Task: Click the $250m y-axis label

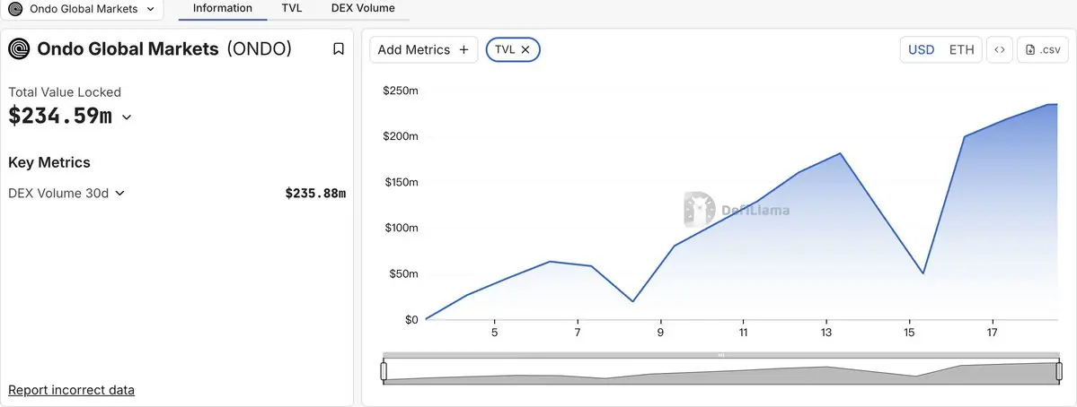Action: 401,91
